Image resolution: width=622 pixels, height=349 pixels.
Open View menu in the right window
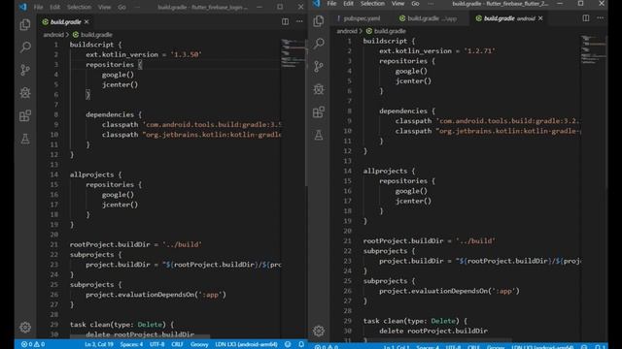(x=397, y=4)
